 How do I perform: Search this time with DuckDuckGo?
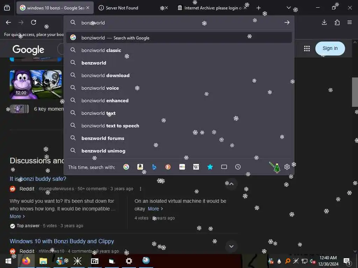tap(168, 167)
